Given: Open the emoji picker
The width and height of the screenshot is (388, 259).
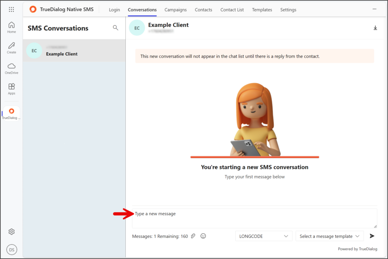Looking at the screenshot, I should click(x=203, y=236).
